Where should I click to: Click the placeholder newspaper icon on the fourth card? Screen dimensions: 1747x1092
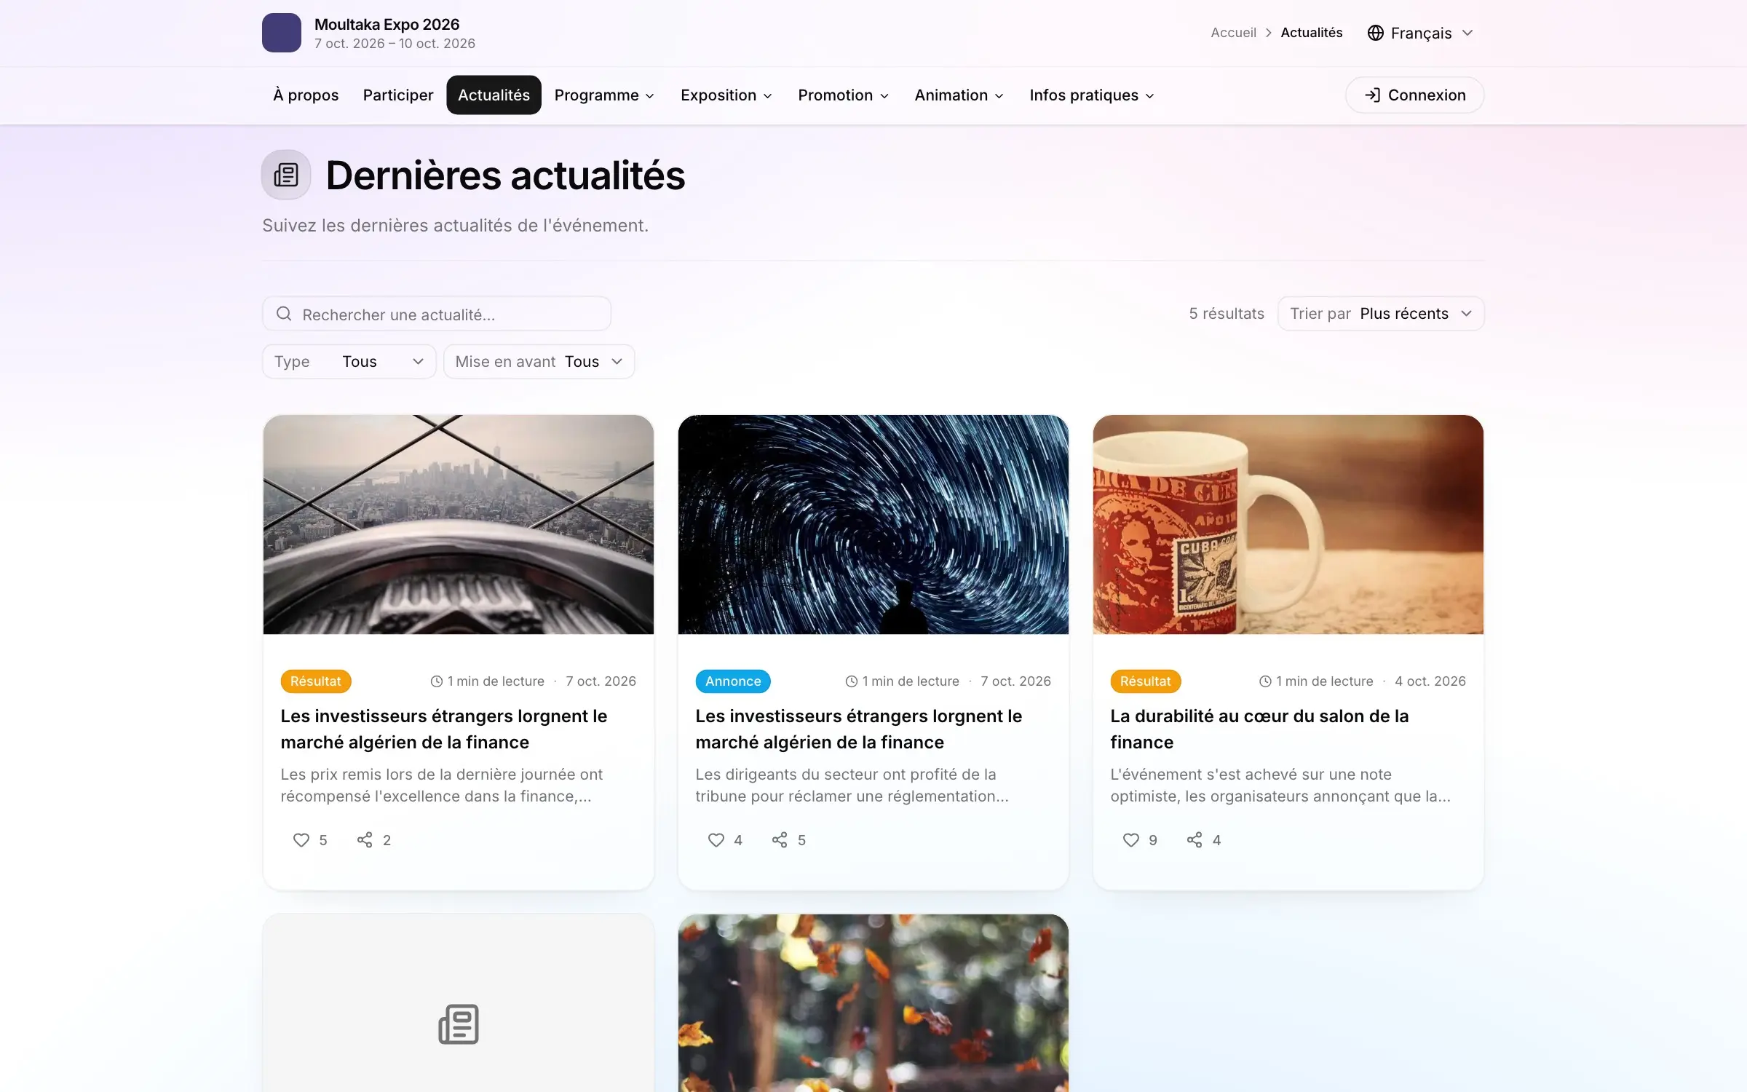[x=459, y=1024]
